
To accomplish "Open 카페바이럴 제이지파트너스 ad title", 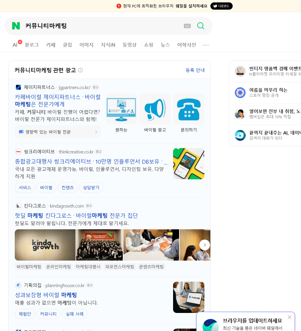I will (x=58, y=101).
